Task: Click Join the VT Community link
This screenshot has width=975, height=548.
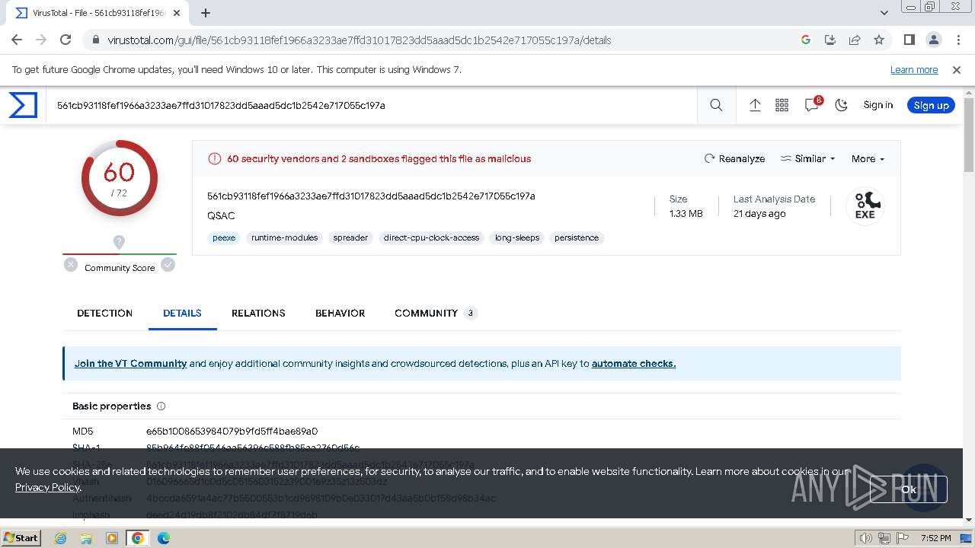Action: 130,364
